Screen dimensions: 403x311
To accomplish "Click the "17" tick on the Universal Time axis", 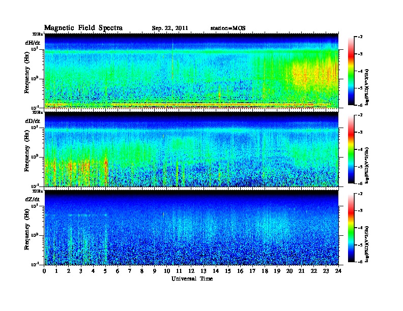I will pyautogui.click(x=253, y=271).
